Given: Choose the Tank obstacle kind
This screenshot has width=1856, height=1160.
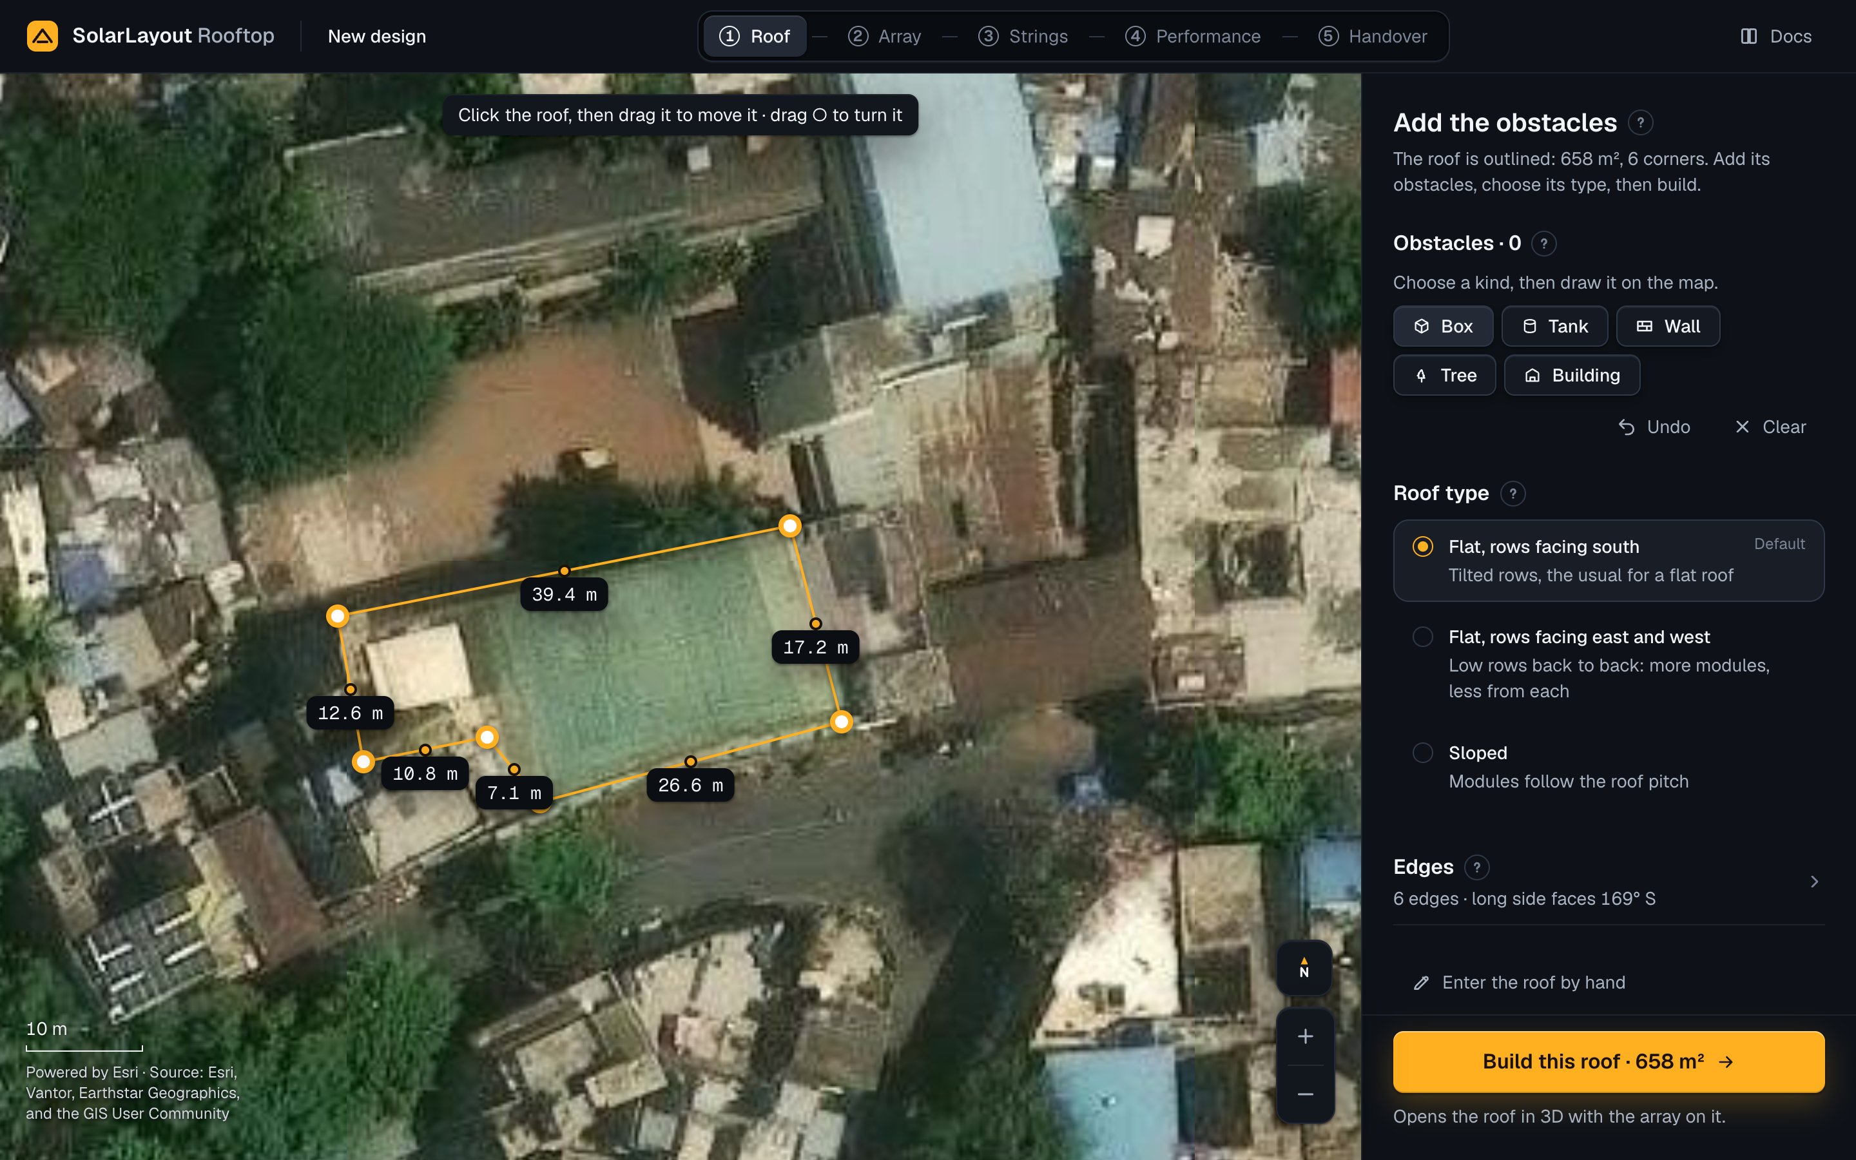Looking at the screenshot, I should (1554, 326).
